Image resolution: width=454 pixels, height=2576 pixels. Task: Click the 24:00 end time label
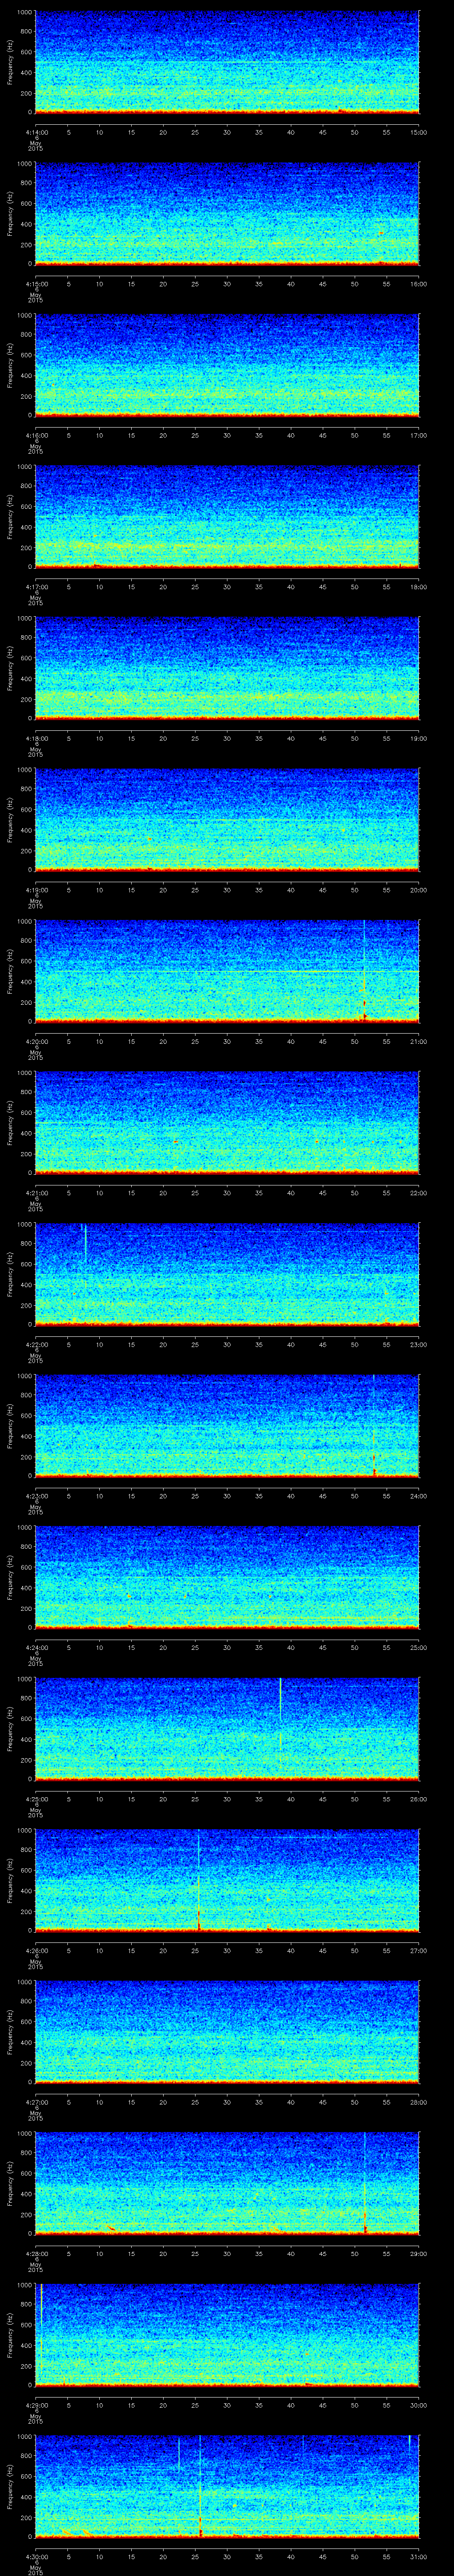(x=419, y=1496)
